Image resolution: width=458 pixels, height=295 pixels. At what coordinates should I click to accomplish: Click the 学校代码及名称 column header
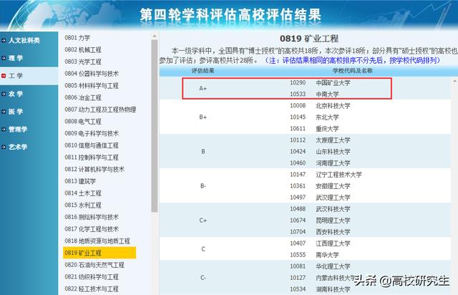[x=353, y=71]
